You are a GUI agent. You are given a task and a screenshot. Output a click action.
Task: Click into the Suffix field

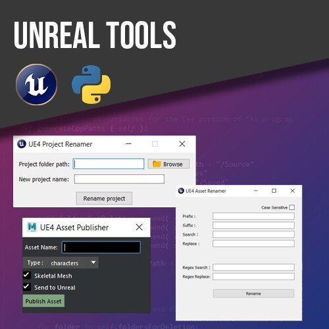(x=253, y=225)
